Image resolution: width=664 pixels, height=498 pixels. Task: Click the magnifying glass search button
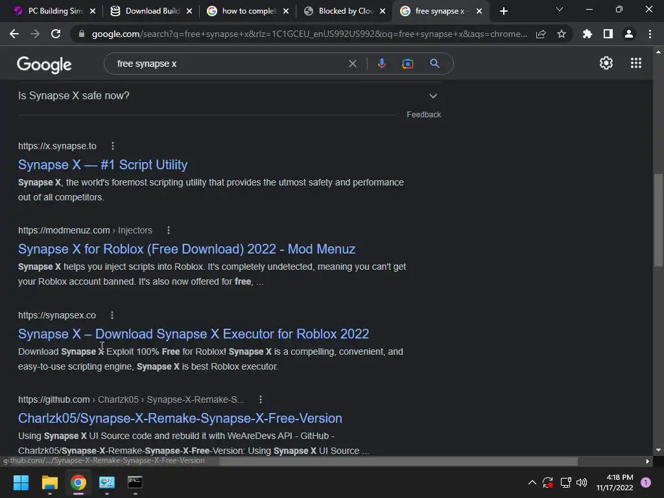(x=434, y=64)
